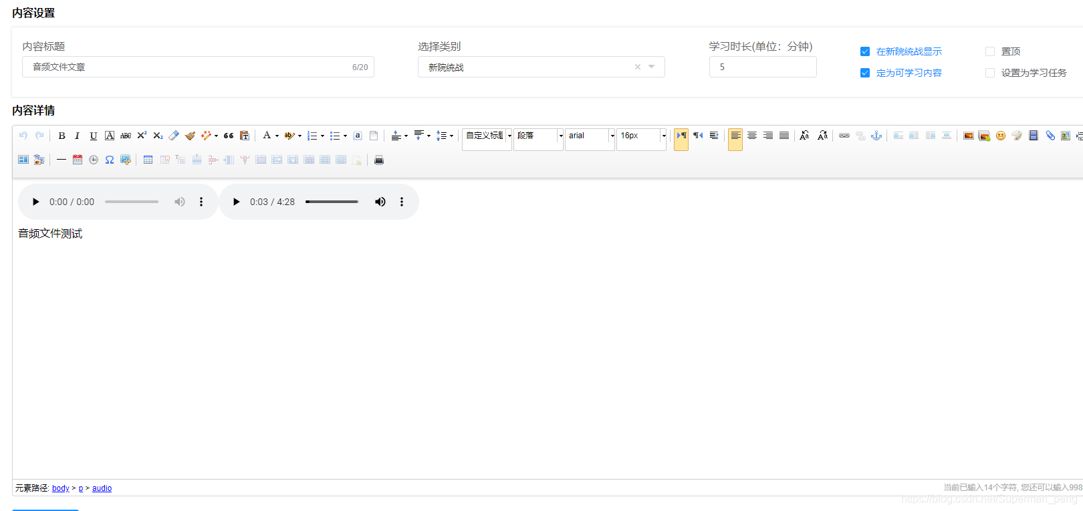Activate the format painter brush
This screenshot has height=511, width=1083.
[x=190, y=136]
